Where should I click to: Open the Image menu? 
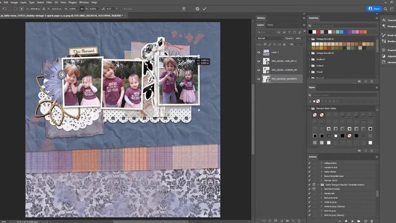click(14, 2)
